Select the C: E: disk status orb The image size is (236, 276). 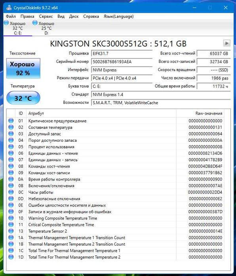click(6, 23)
